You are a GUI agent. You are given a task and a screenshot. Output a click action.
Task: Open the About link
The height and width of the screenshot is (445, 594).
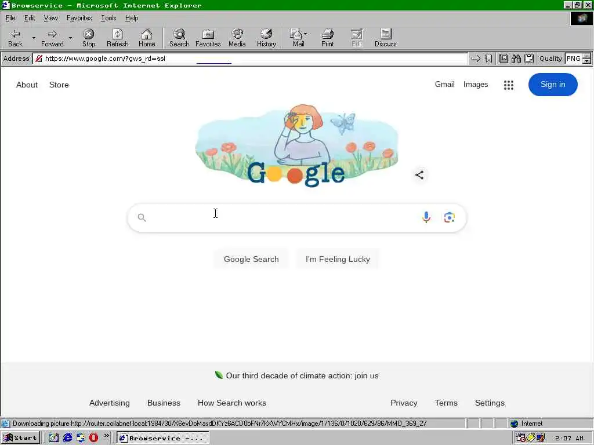click(27, 85)
